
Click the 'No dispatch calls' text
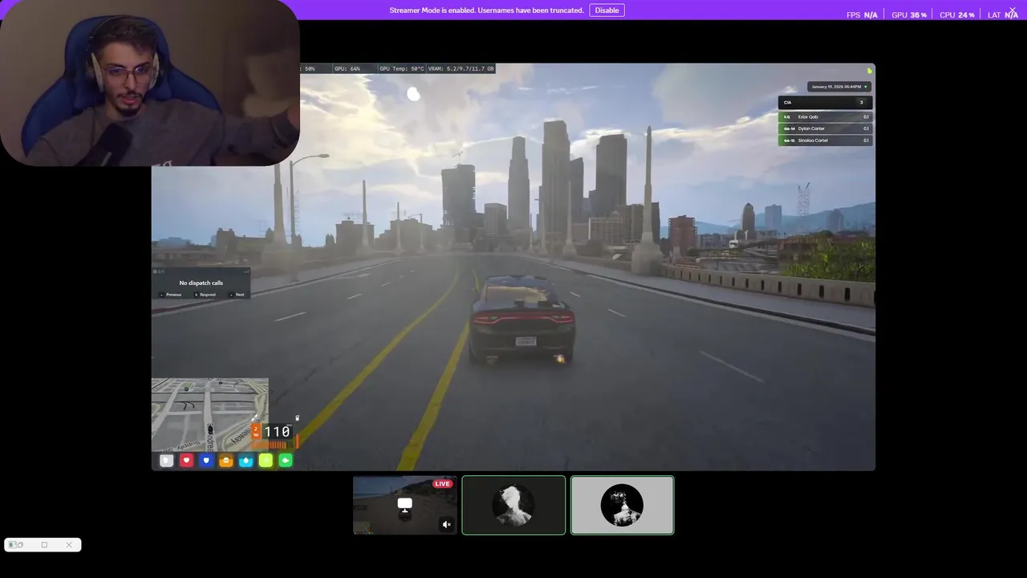click(201, 283)
